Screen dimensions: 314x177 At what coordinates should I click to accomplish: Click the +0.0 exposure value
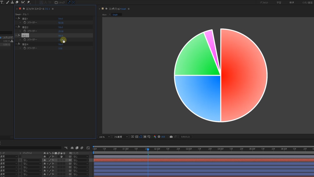(x=163, y=137)
